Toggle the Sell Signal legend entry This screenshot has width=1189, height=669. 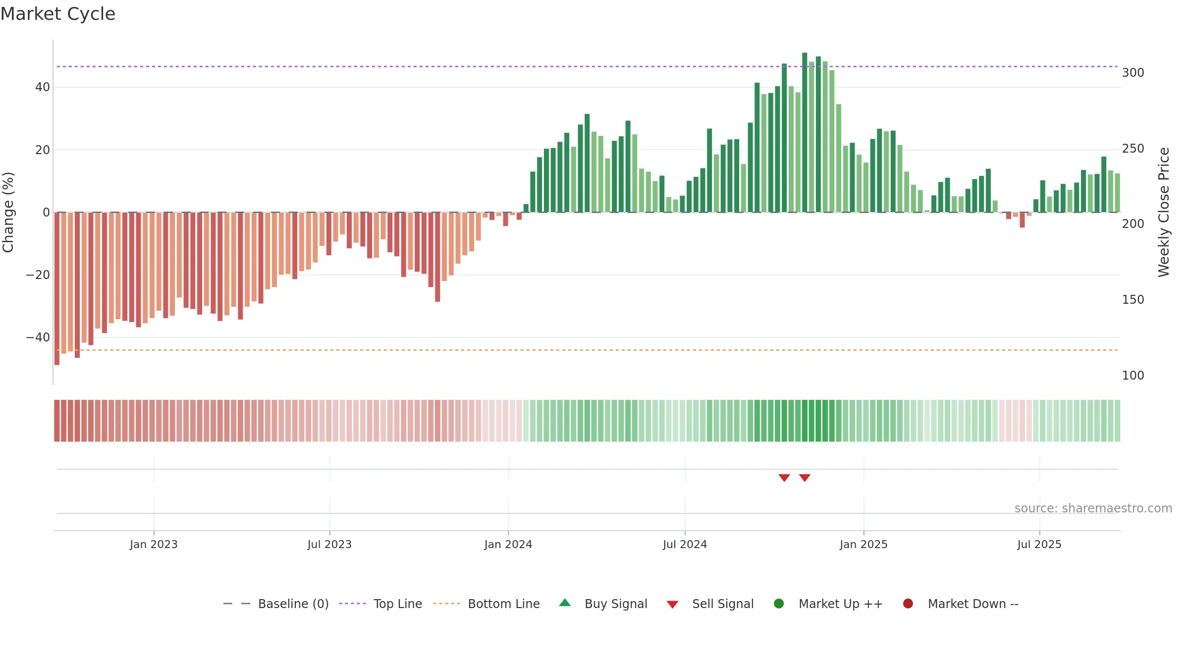(710, 604)
